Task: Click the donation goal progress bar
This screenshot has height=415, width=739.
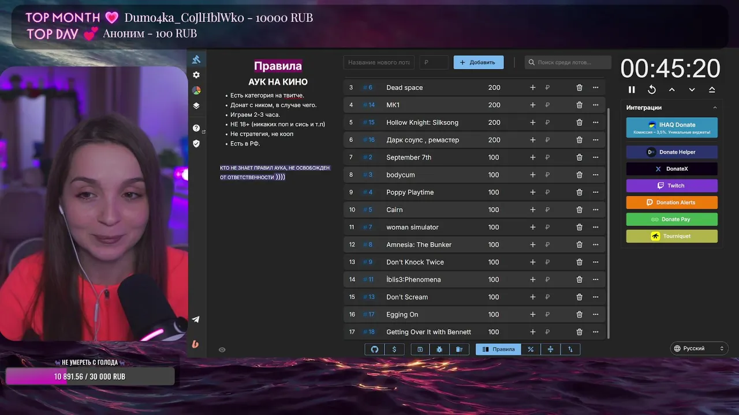Action: [x=90, y=376]
